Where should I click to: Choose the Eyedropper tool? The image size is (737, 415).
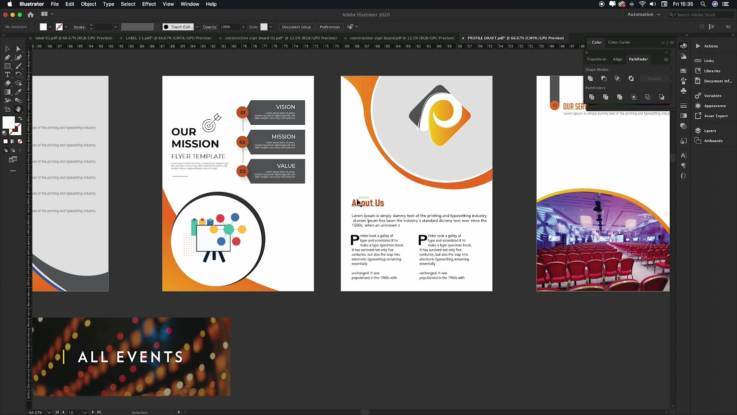point(19,92)
